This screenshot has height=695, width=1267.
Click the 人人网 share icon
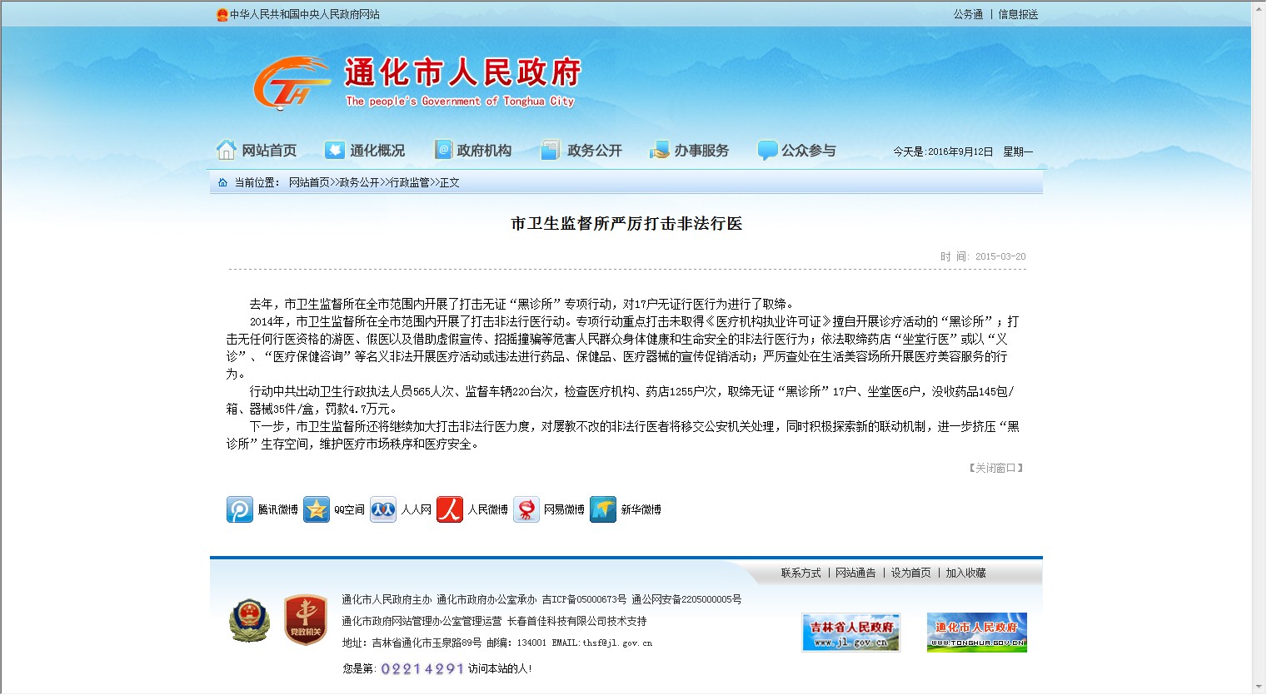(x=383, y=509)
